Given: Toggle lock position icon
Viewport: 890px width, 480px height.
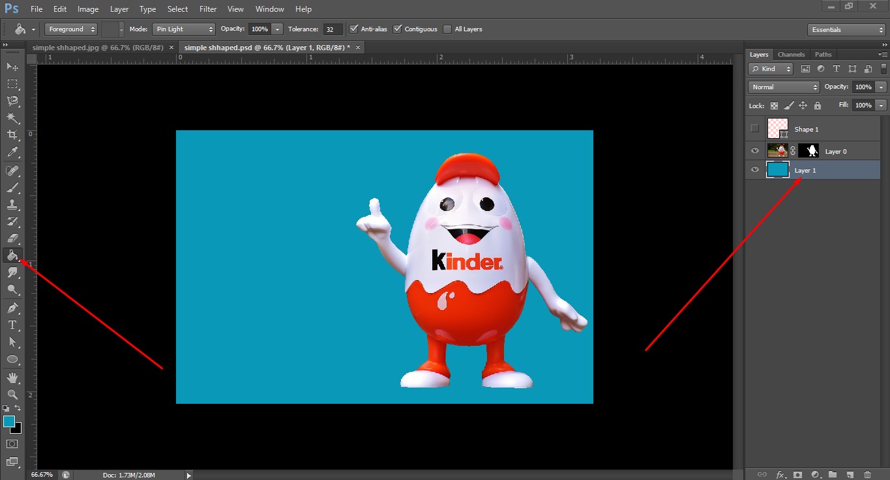Looking at the screenshot, I should [803, 106].
